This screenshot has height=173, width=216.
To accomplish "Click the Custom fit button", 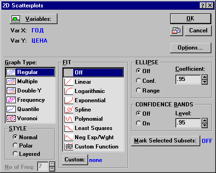I will click(75, 160).
